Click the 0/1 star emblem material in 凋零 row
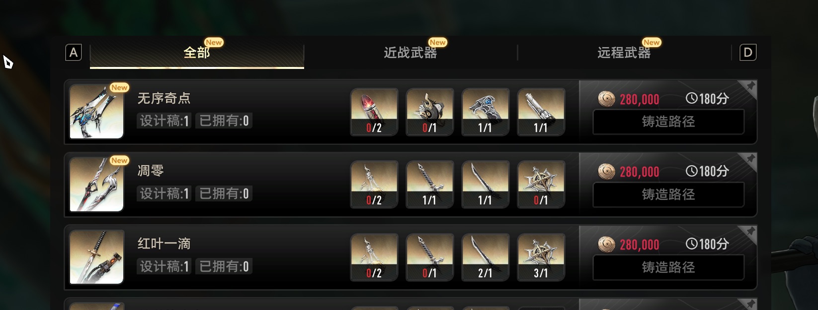The image size is (818, 310). pos(541,185)
